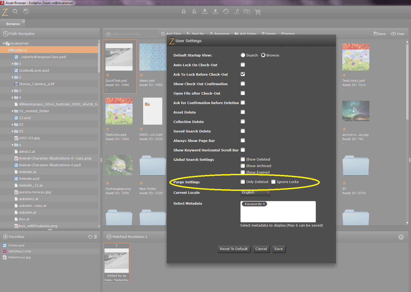The width and height of the screenshot is (411, 292).
Task: Select the Search startup view radio button
Action: [243, 55]
